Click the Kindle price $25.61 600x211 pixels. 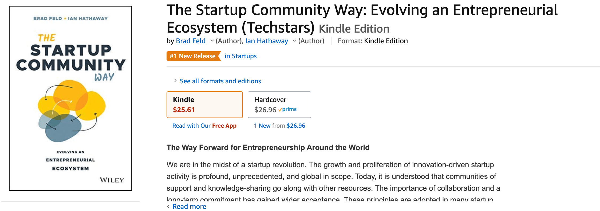(184, 110)
